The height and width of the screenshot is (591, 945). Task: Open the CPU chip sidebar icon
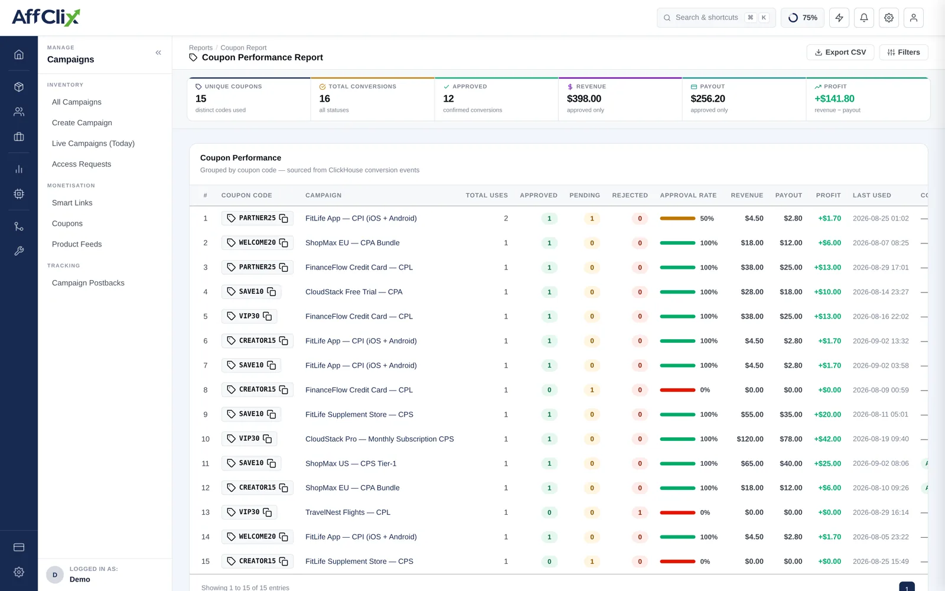point(19,194)
